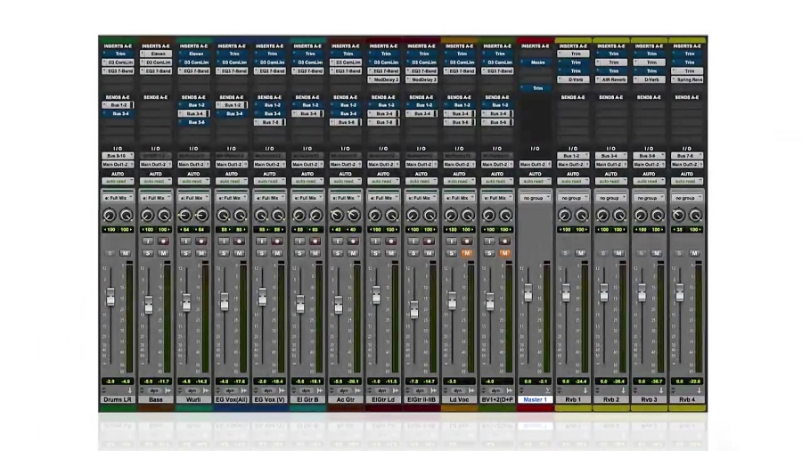802x451 pixels.
Task: Click left pan knob on Drums LR
Action: point(110,216)
